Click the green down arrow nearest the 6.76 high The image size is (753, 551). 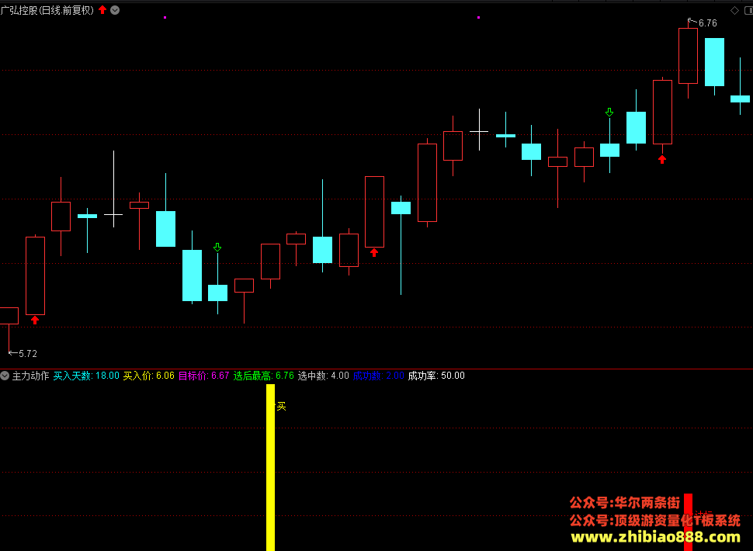point(609,113)
